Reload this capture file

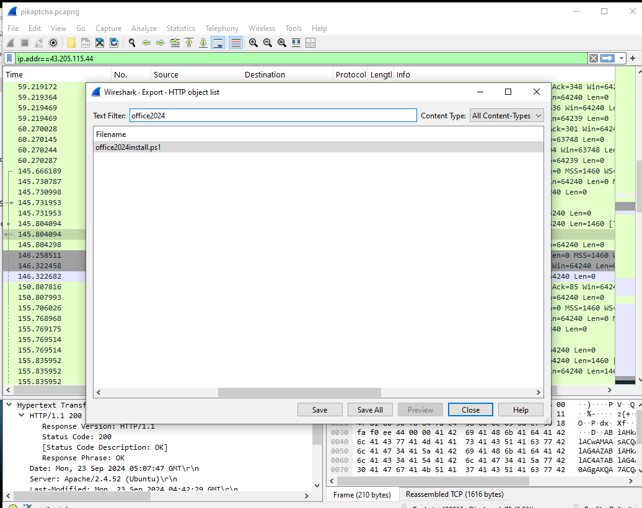click(x=114, y=43)
